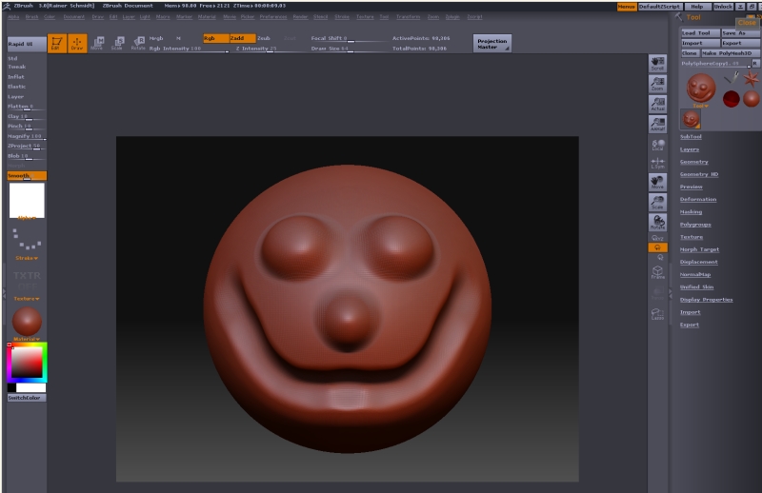Viewport: 762px width, 493px height.
Task: Toggle the Mrgb material-color mode
Action: pos(156,38)
